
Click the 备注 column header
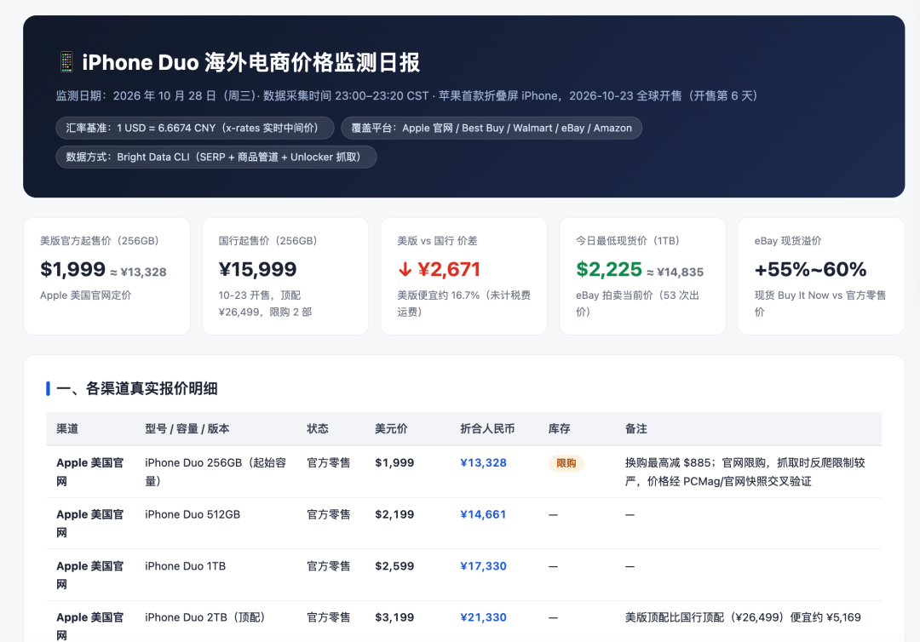636,428
